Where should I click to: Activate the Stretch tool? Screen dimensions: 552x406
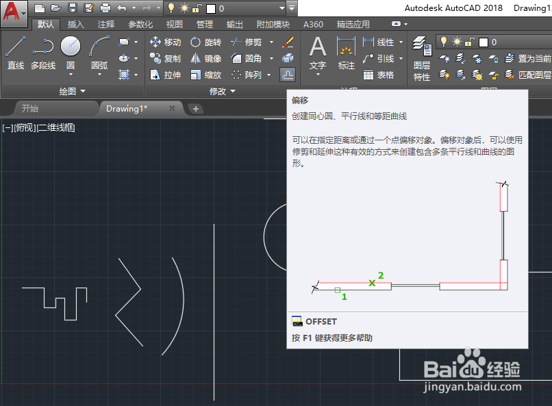coord(170,75)
